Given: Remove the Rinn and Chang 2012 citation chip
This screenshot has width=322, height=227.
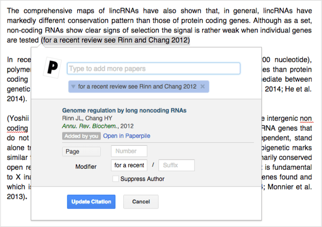Looking at the screenshot, I should point(202,87).
